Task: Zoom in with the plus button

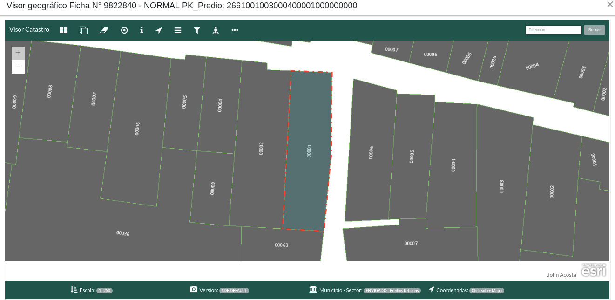Action: coord(18,53)
